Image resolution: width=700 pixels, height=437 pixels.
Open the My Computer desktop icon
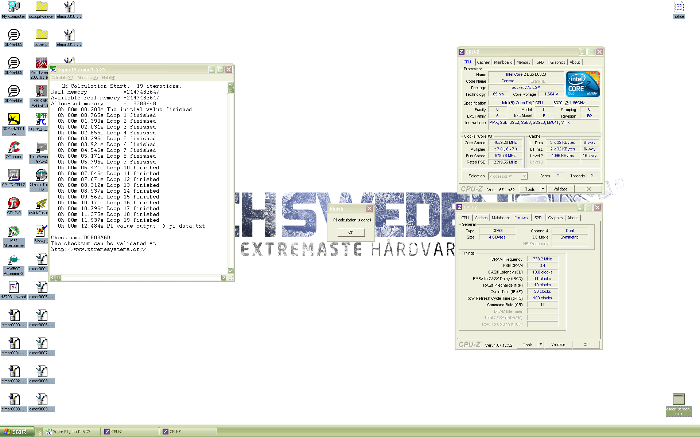[13, 10]
